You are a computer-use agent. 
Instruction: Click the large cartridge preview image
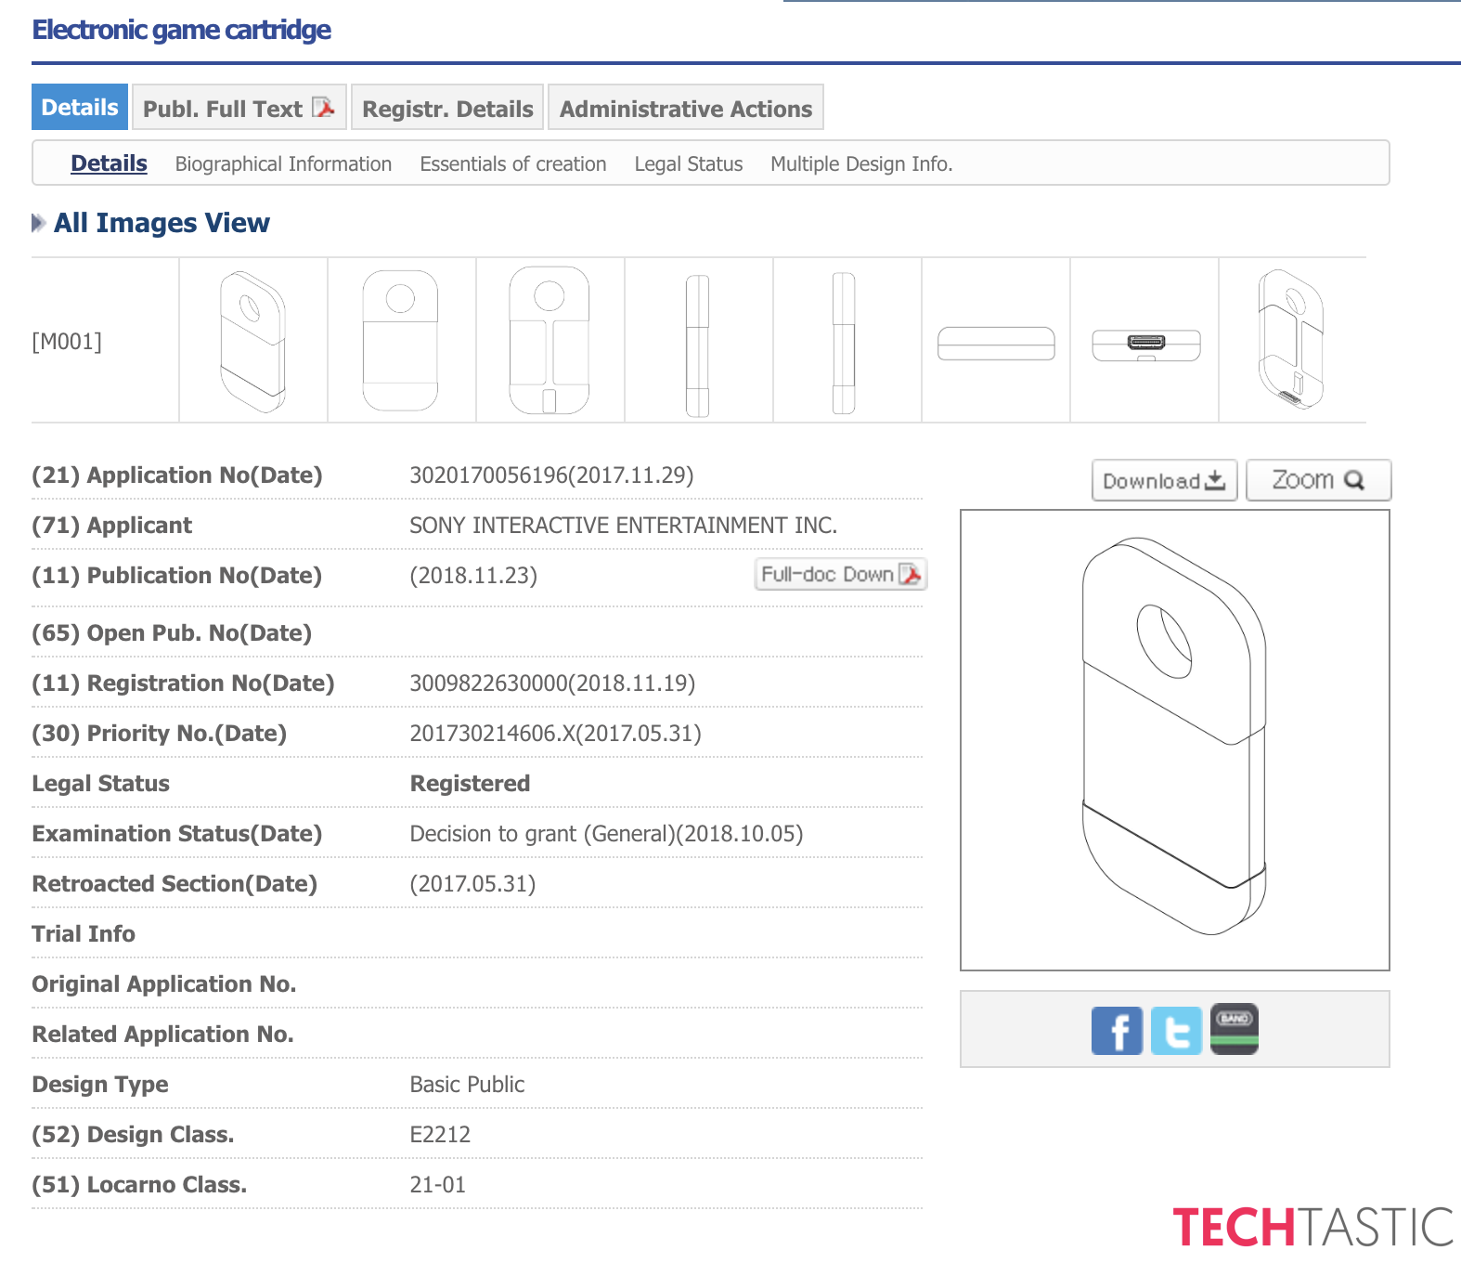(x=1174, y=739)
